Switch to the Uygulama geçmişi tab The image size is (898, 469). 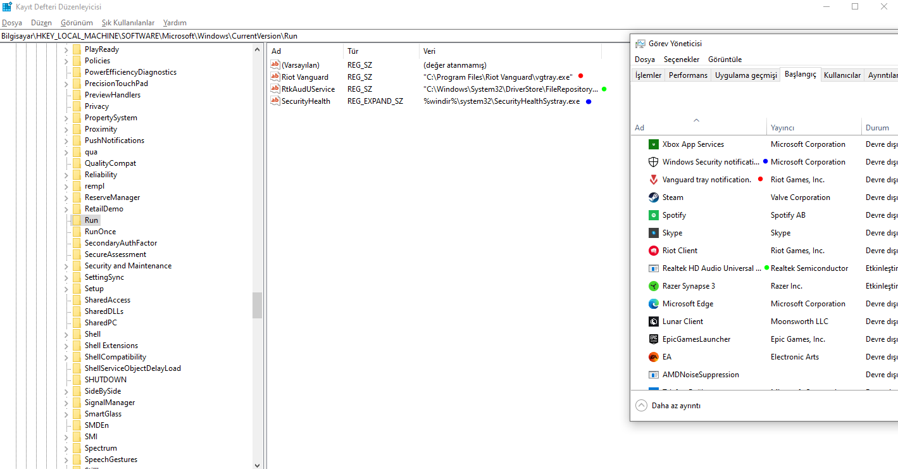pyautogui.click(x=745, y=75)
